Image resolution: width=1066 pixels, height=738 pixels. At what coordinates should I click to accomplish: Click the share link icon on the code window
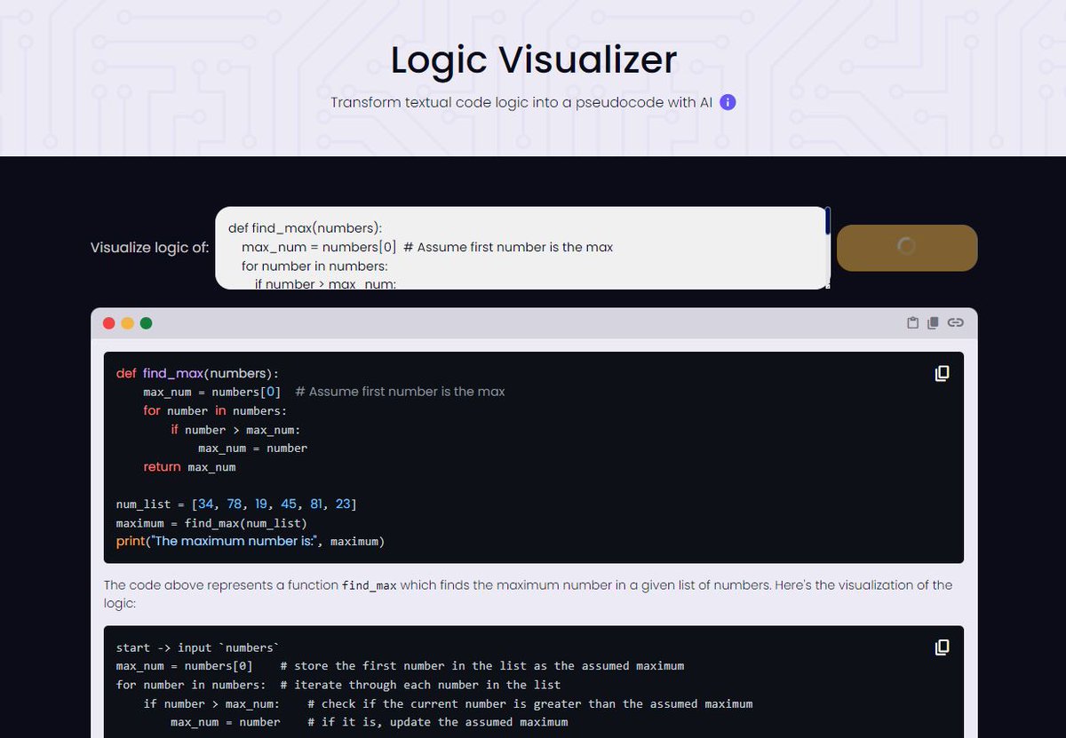click(956, 323)
